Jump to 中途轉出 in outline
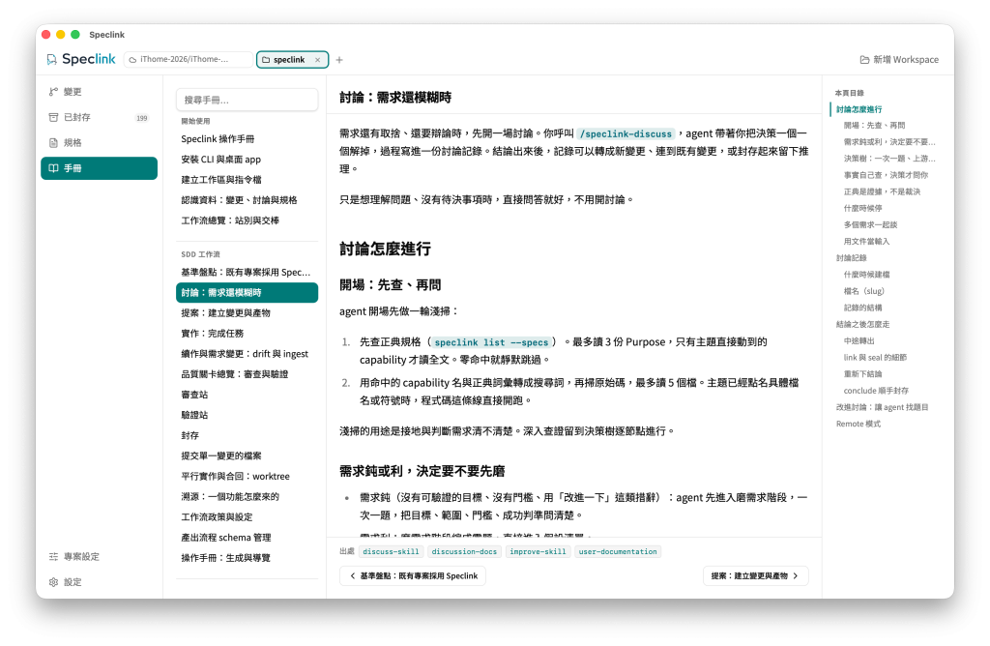The height and width of the screenshot is (646, 990). (x=859, y=341)
